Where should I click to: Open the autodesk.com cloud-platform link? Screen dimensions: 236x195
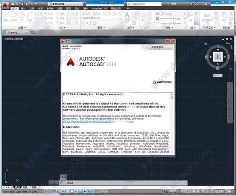point(98,121)
